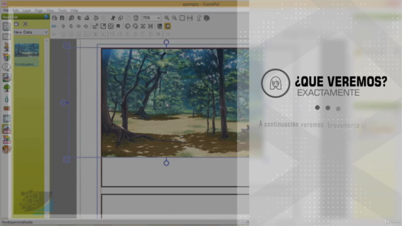Open the Edit menu
This screenshot has width=402, height=226.
(16, 11)
